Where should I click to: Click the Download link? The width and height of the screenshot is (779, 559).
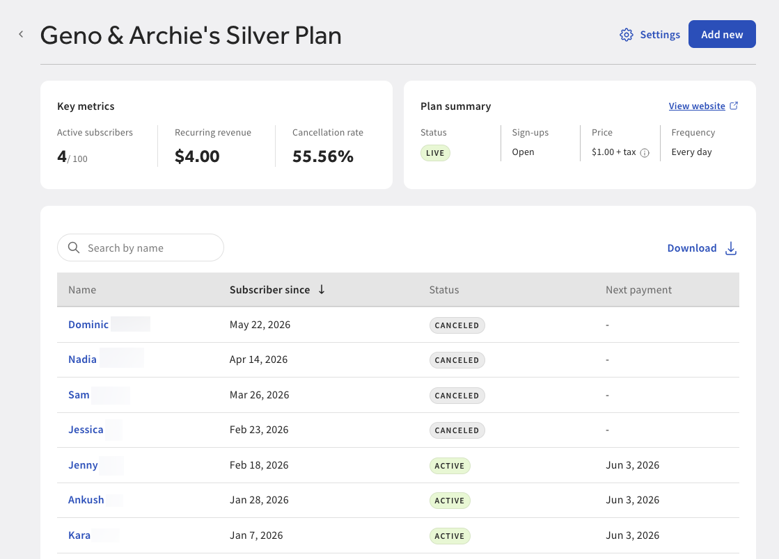click(x=691, y=248)
